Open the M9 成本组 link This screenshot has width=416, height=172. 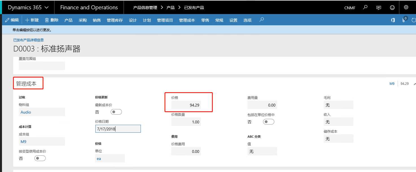point(23,142)
